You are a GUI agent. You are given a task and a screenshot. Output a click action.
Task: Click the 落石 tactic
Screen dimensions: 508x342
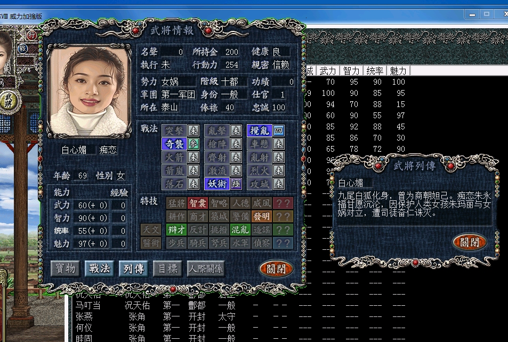[174, 184]
